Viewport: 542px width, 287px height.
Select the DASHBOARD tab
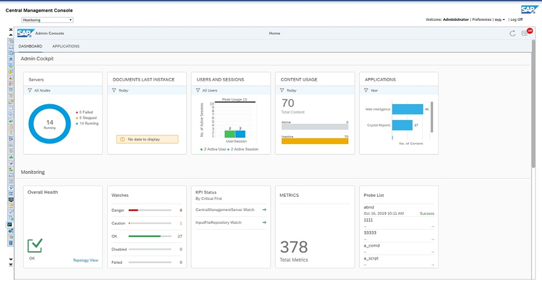point(30,46)
